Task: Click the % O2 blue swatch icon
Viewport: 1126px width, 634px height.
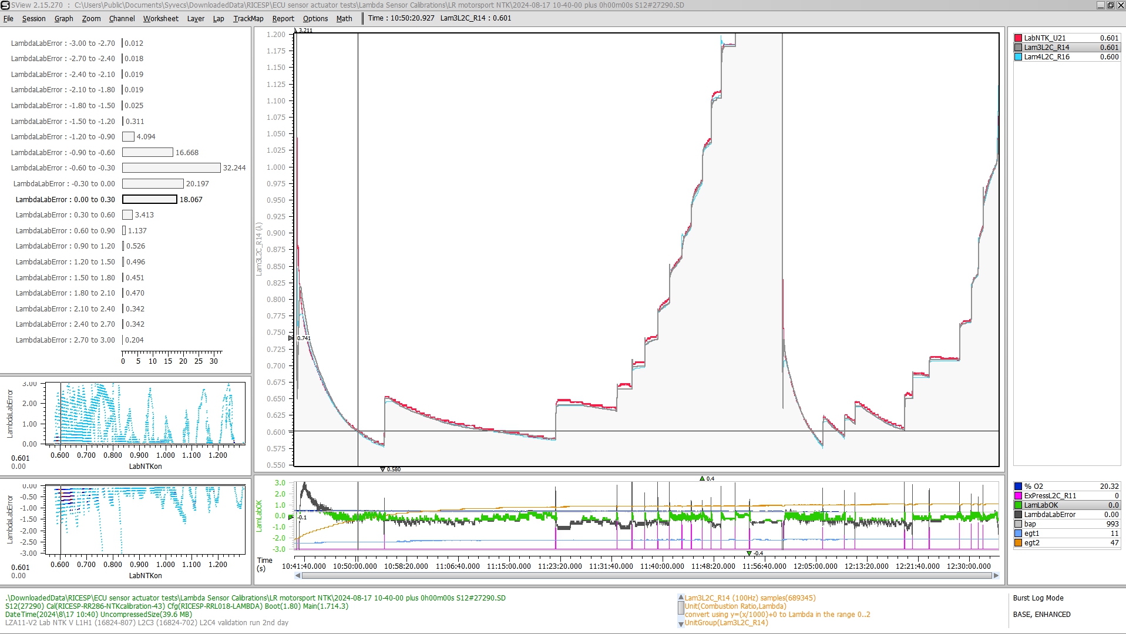Action: (1018, 487)
